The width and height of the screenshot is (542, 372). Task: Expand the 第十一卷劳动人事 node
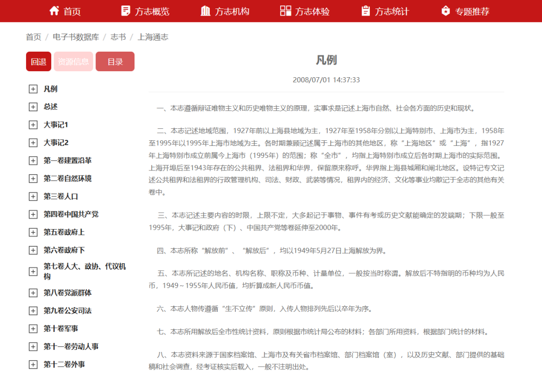[x=33, y=347]
